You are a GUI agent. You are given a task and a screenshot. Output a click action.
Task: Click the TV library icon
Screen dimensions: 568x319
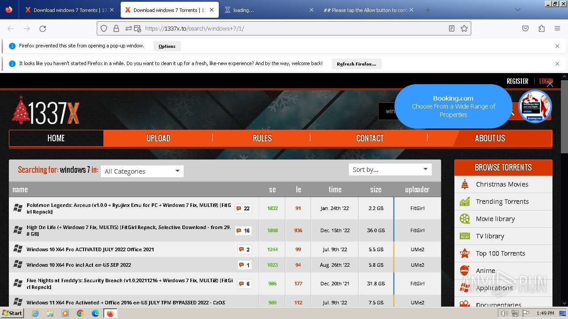[x=465, y=236]
